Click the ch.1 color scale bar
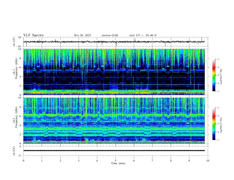The height and width of the screenshot is (180, 234). 214,75
